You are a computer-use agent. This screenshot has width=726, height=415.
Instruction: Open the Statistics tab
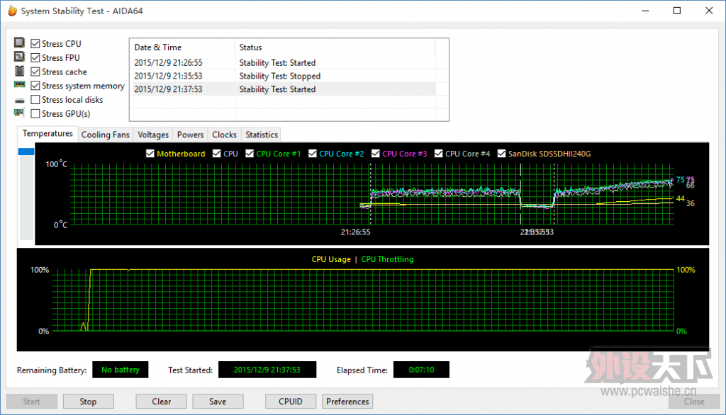point(262,135)
